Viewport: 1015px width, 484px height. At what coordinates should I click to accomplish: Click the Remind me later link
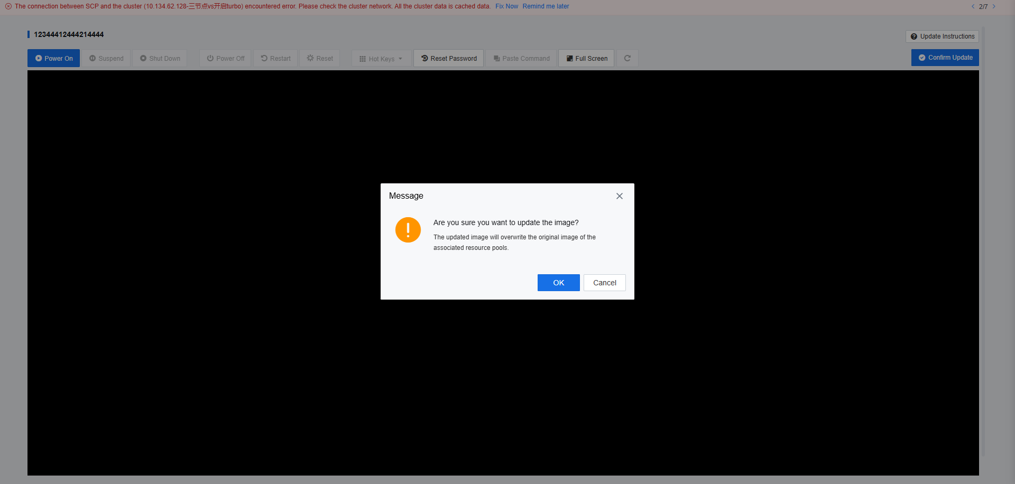coord(546,6)
